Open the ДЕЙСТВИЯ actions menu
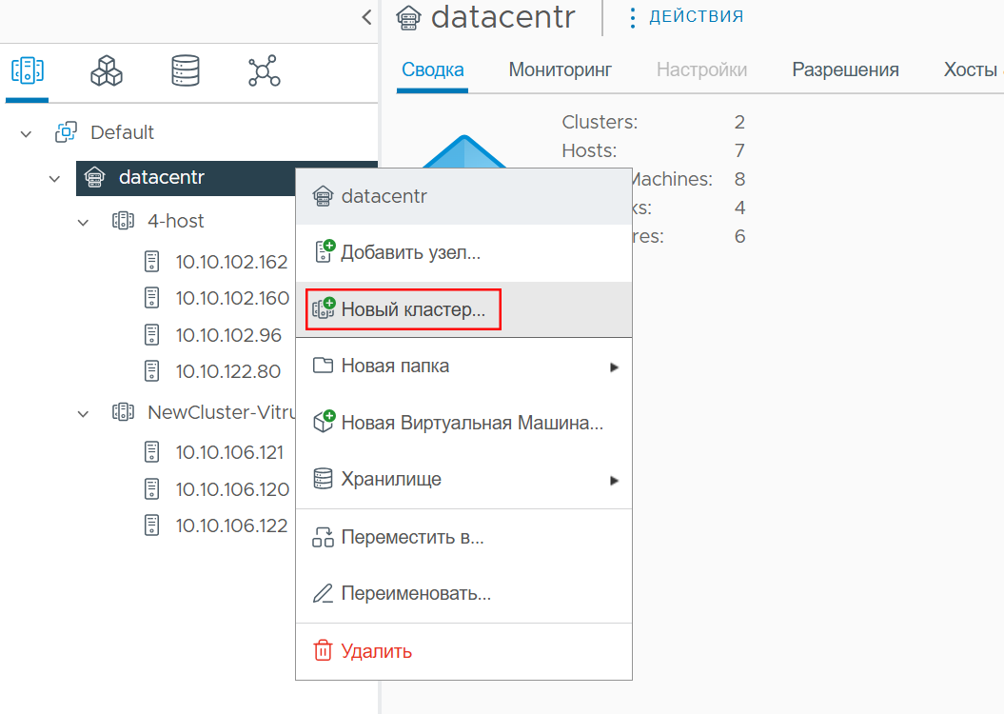Viewport: 1004px width, 714px height. pos(696,16)
